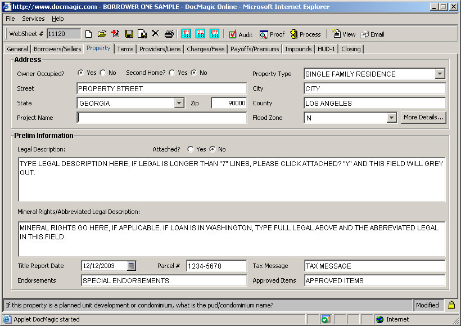Open the IMP impound calculator icon

pyautogui.click(x=215, y=34)
